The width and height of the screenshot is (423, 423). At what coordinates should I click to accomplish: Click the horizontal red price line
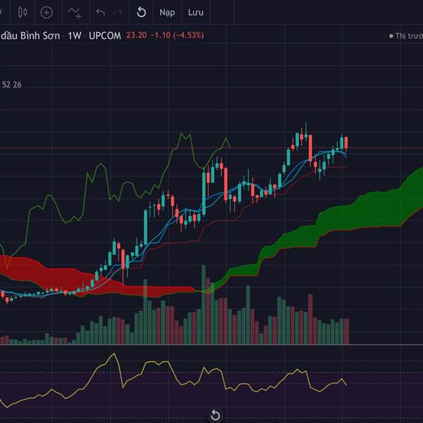211,148
